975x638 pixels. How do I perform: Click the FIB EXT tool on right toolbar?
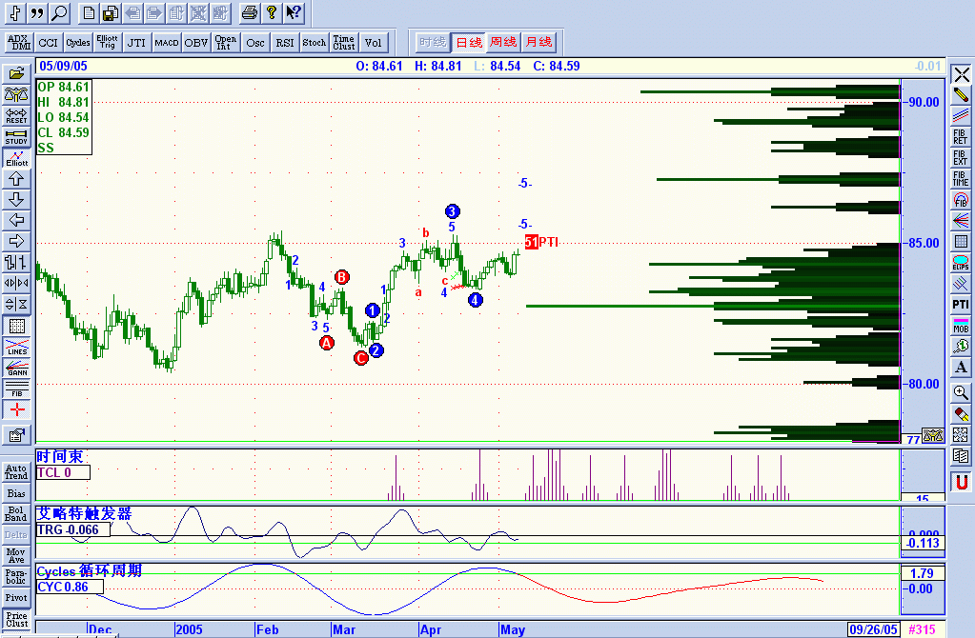click(962, 158)
